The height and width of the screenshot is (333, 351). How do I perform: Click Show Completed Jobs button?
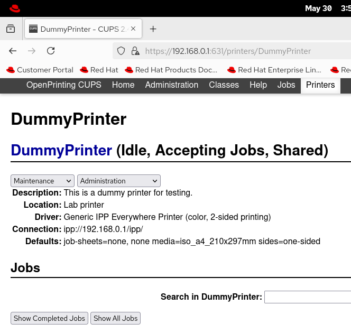(49, 318)
